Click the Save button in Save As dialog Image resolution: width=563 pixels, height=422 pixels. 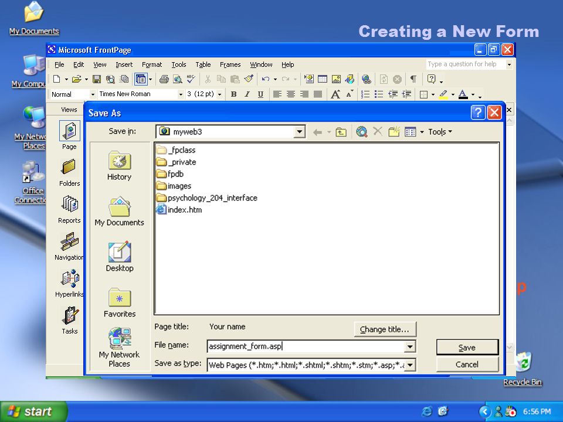[467, 348]
